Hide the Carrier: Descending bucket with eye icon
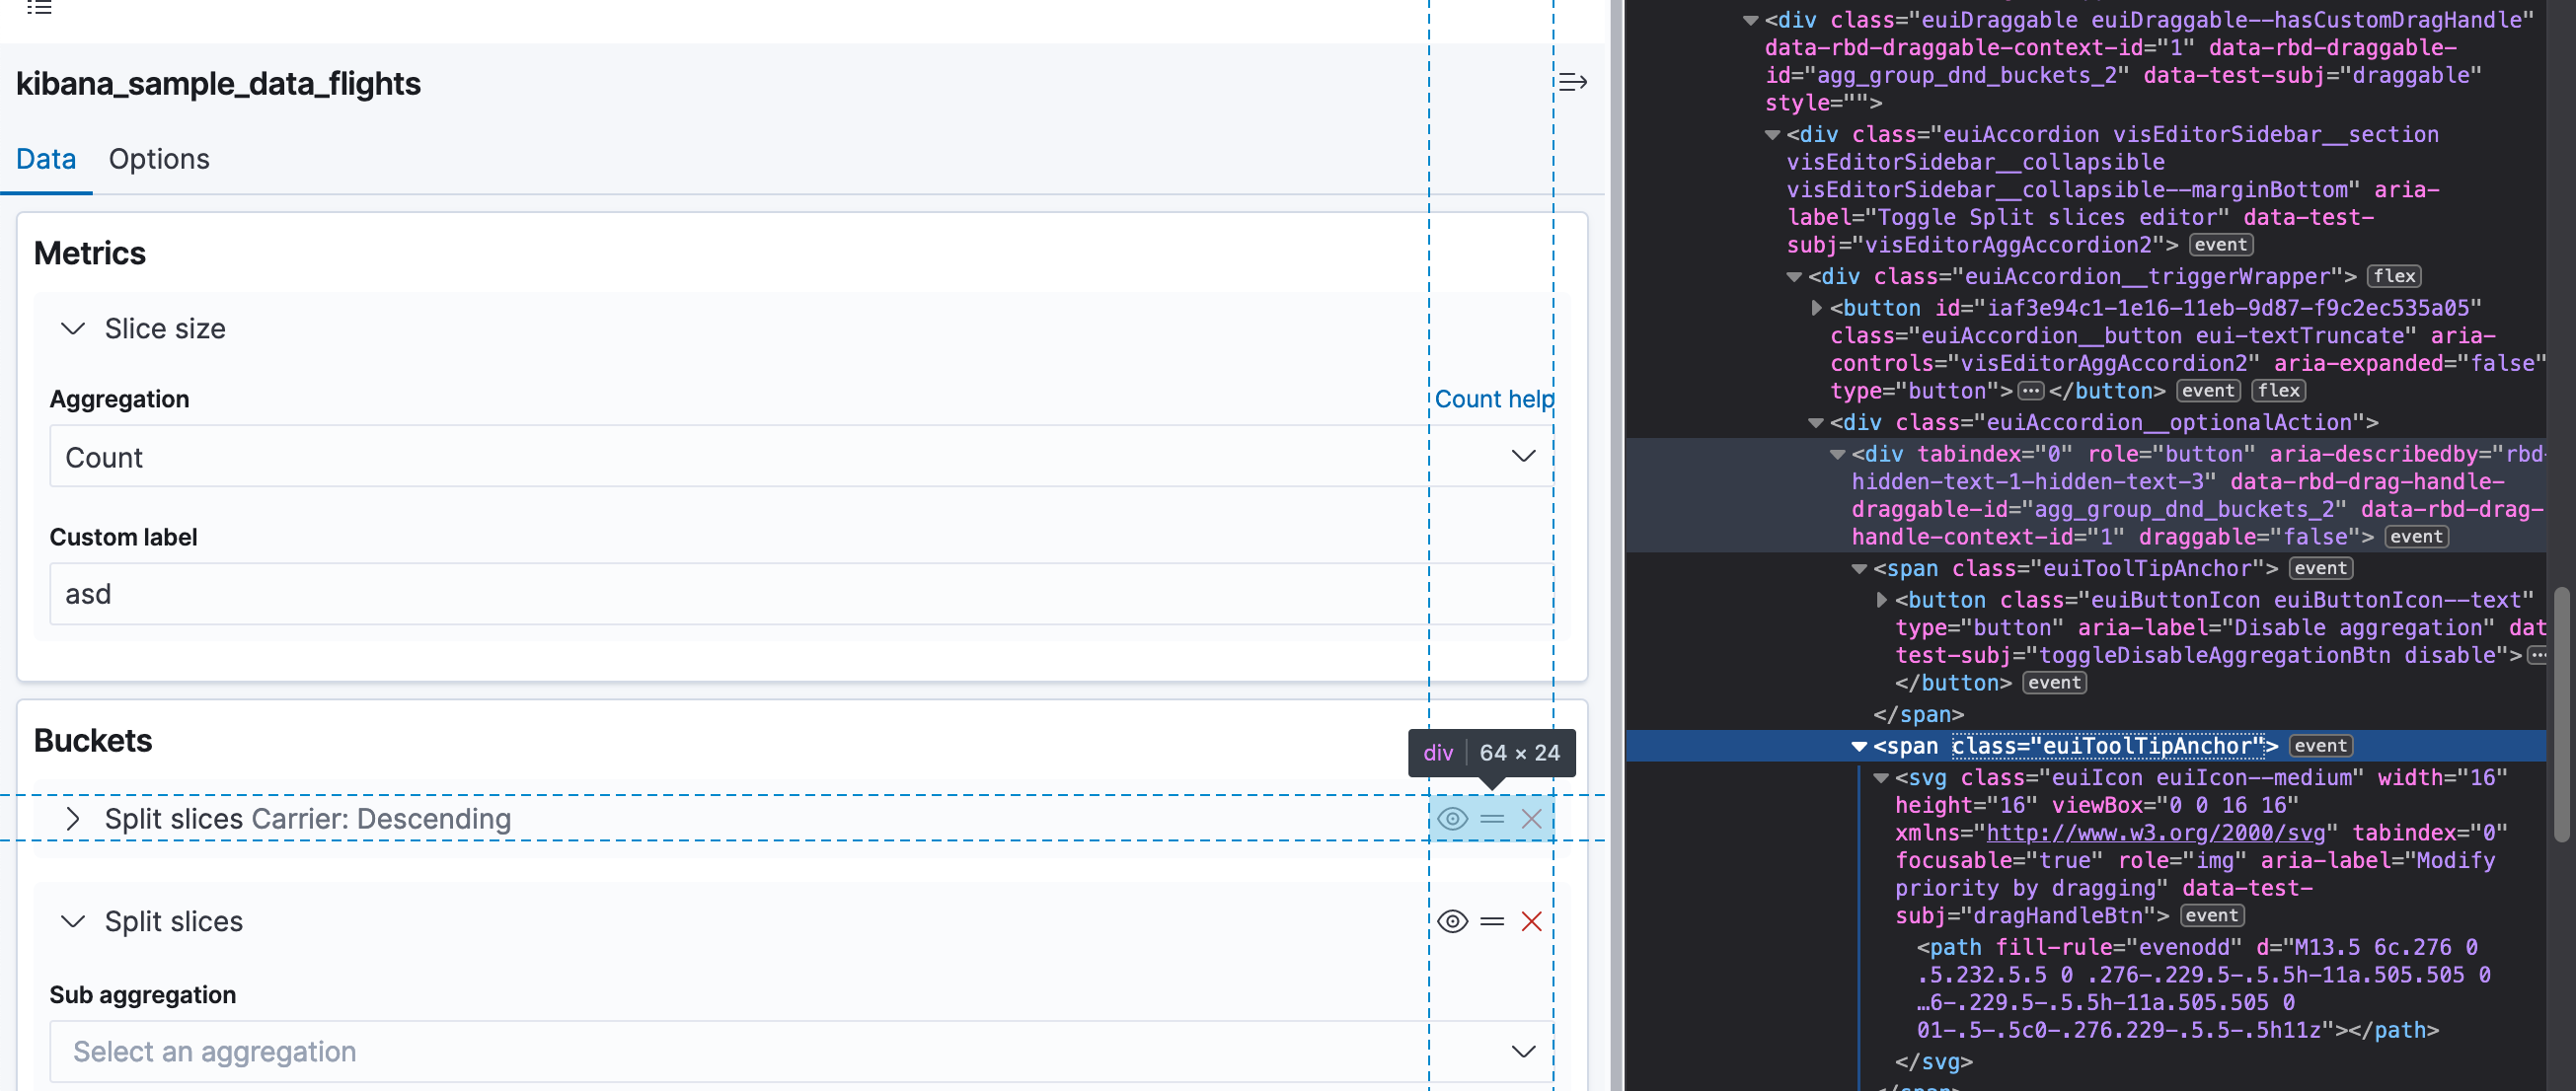Image resolution: width=2576 pixels, height=1091 pixels. 1452,819
